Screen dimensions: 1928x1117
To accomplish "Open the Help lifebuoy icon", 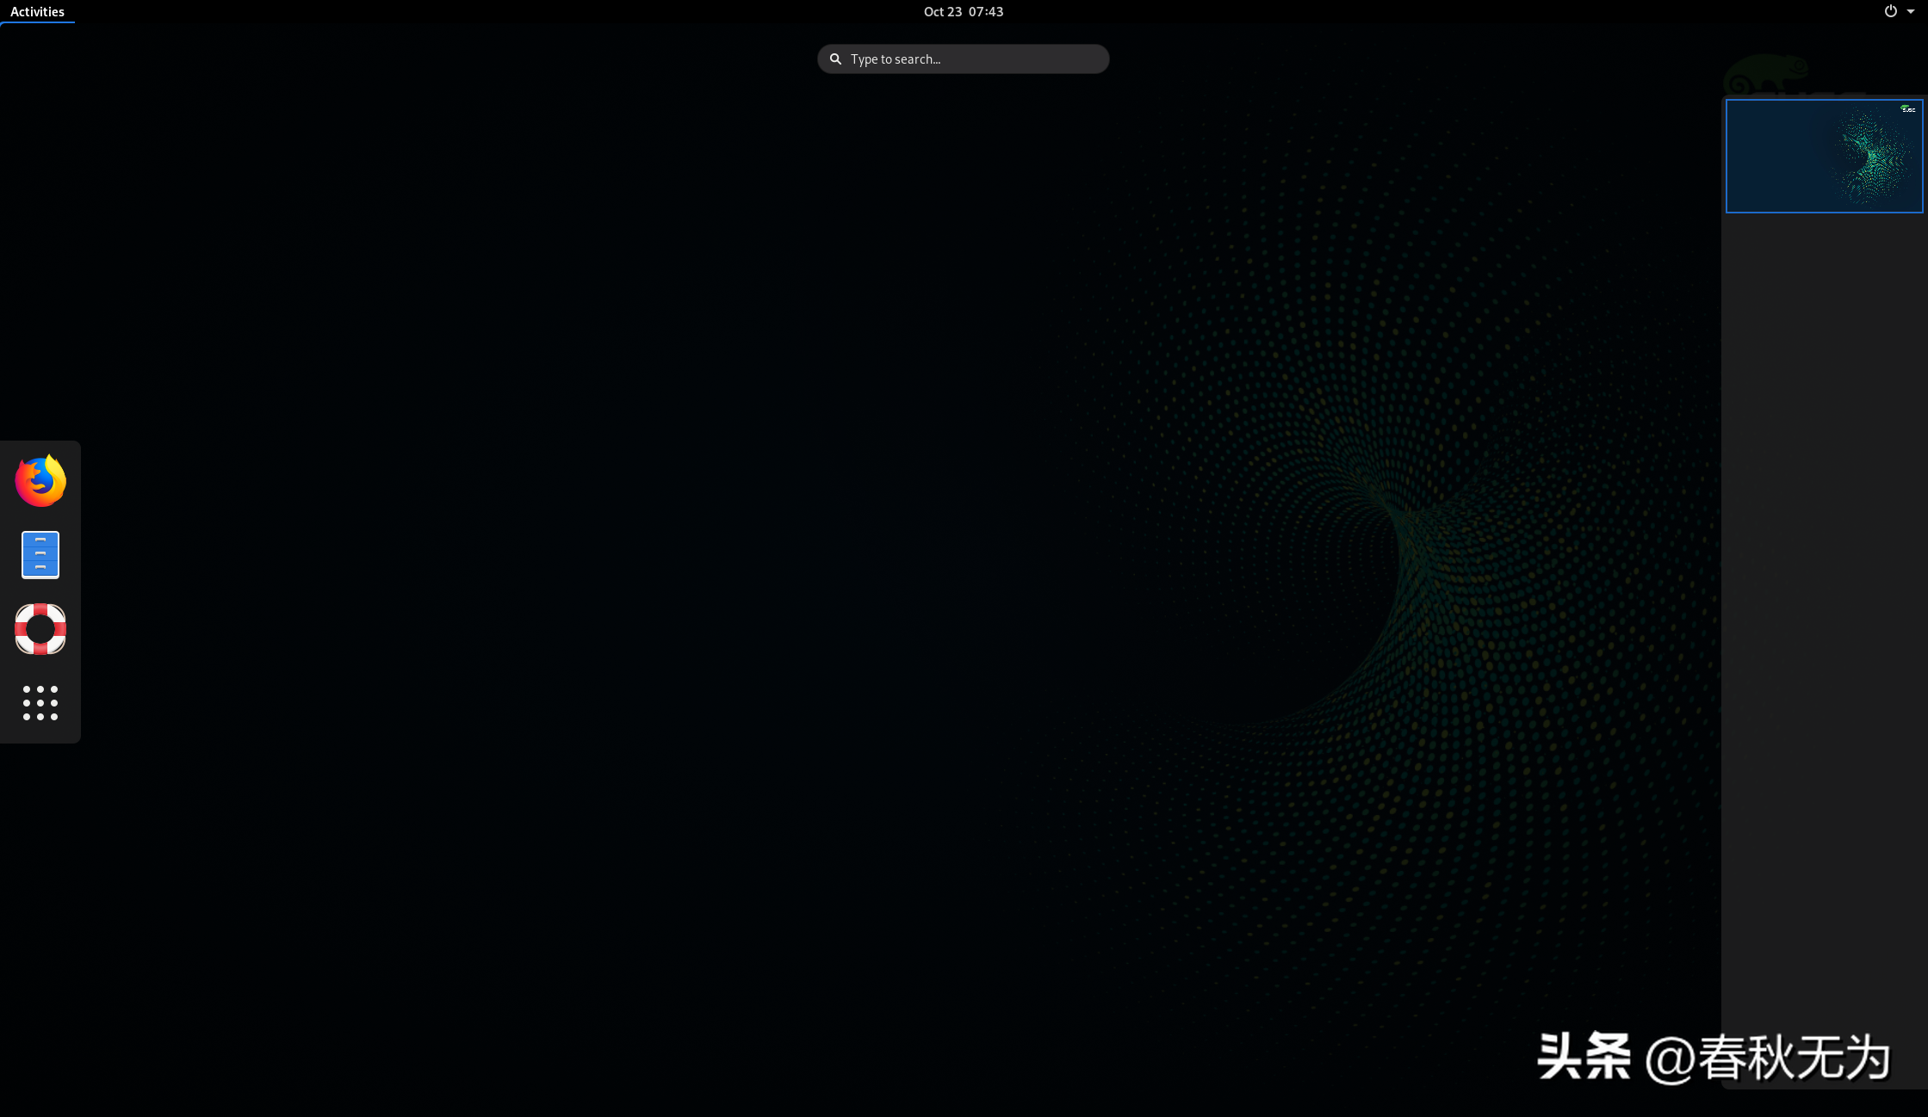I will pos(40,629).
